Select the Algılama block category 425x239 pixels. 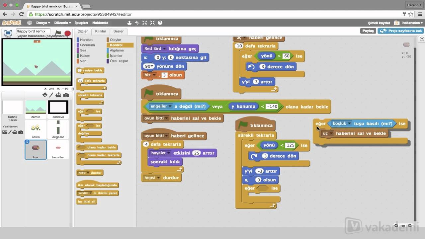pyautogui.click(x=117, y=50)
